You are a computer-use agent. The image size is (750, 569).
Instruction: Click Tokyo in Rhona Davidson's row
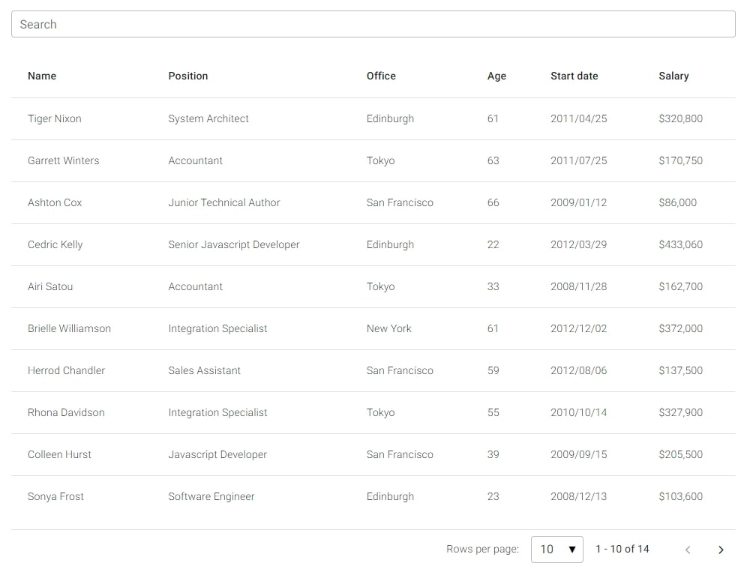pyautogui.click(x=381, y=412)
